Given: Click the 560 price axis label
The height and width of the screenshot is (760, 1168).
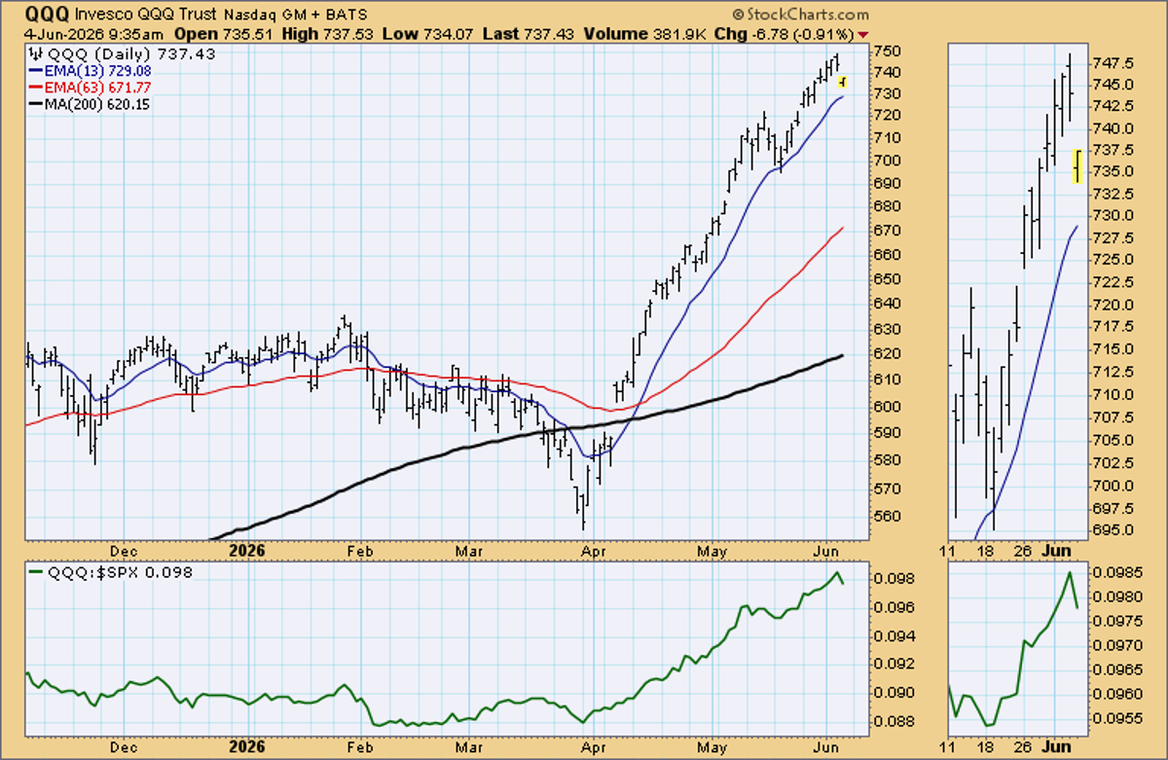Looking at the screenshot, I should point(886,517).
